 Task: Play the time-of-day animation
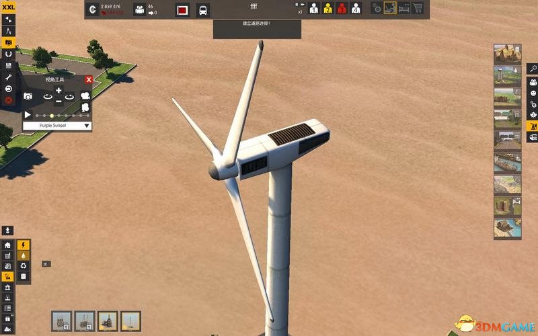tap(28, 114)
